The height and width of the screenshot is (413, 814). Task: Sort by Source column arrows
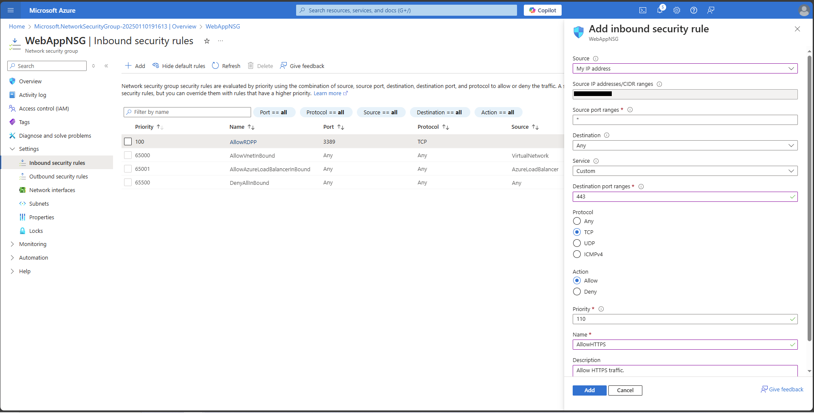pyautogui.click(x=535, y=127)
